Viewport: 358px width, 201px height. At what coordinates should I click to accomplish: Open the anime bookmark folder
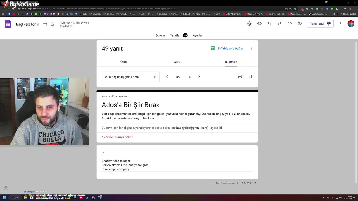pos(173,14)
